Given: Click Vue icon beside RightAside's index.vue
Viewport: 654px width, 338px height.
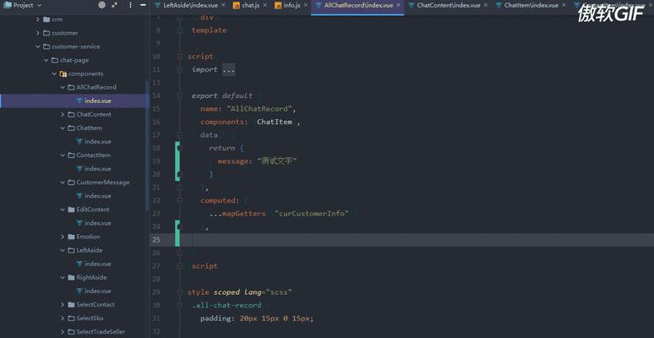Looking at the screenshot, I should [x=79, y=291].
